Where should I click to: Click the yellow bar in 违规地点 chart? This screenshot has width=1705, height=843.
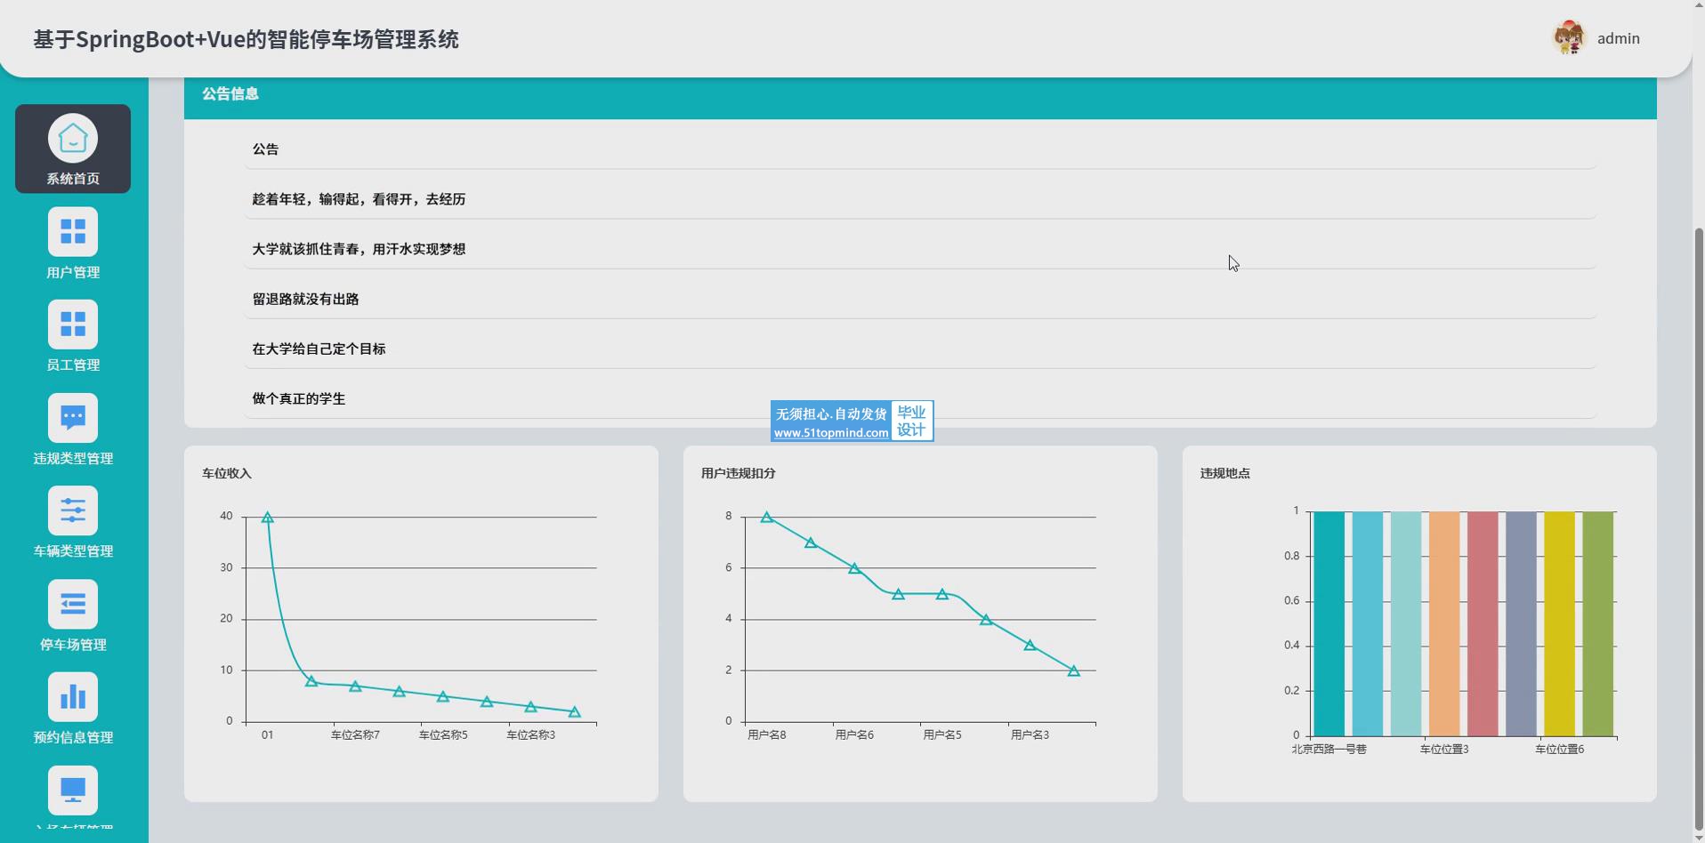[1559, 622]
